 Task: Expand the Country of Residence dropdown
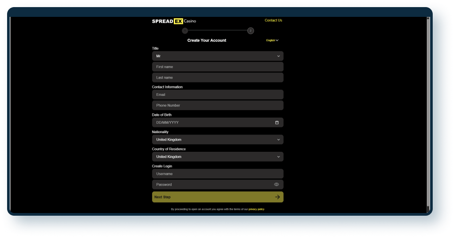pyautogui.click(x=218, y=157)
